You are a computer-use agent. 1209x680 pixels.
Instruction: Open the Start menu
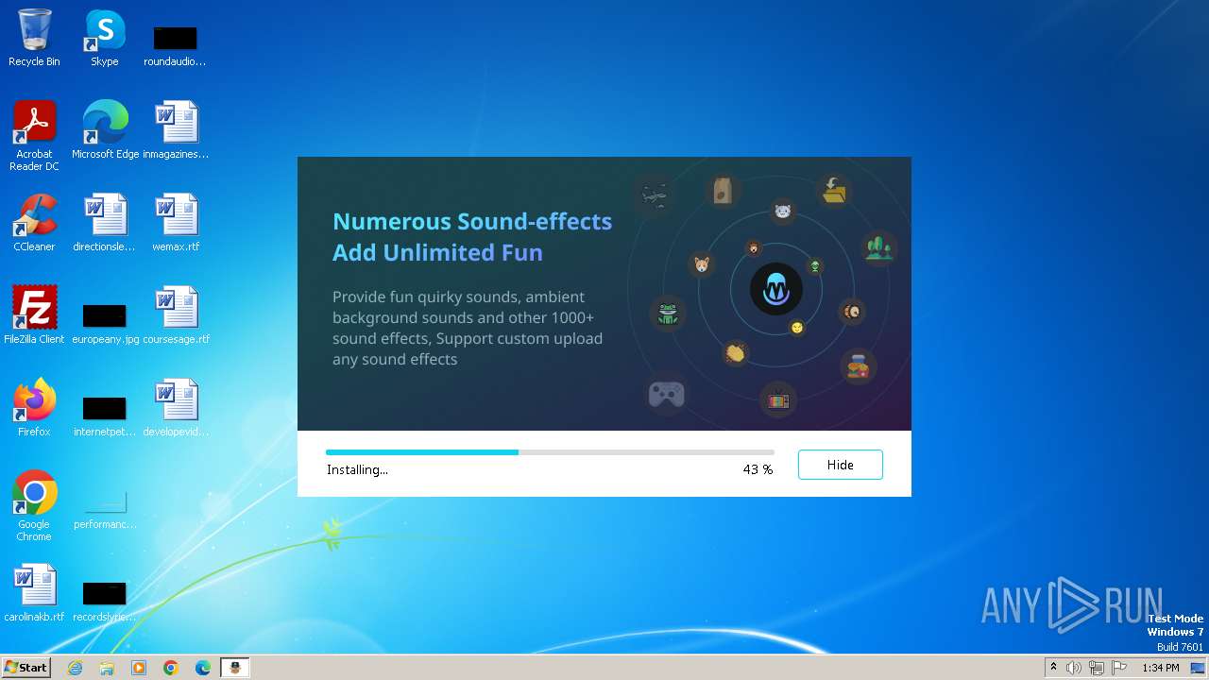pos(26,667)
